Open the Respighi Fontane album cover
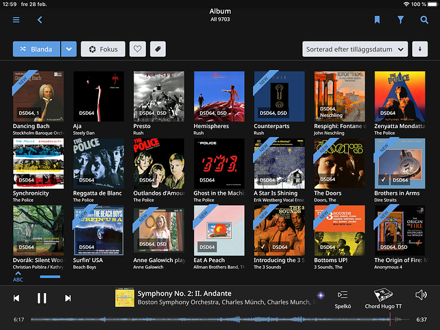440x330 pixels. (340, 96)
